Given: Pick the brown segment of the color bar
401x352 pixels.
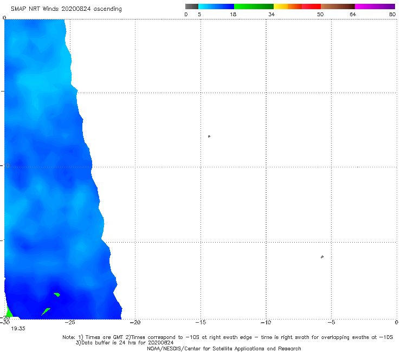Looking at the screenshot, I should click(338, 6).
